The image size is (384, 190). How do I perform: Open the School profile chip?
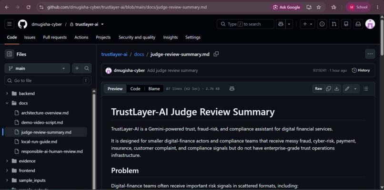coord(358,7)
